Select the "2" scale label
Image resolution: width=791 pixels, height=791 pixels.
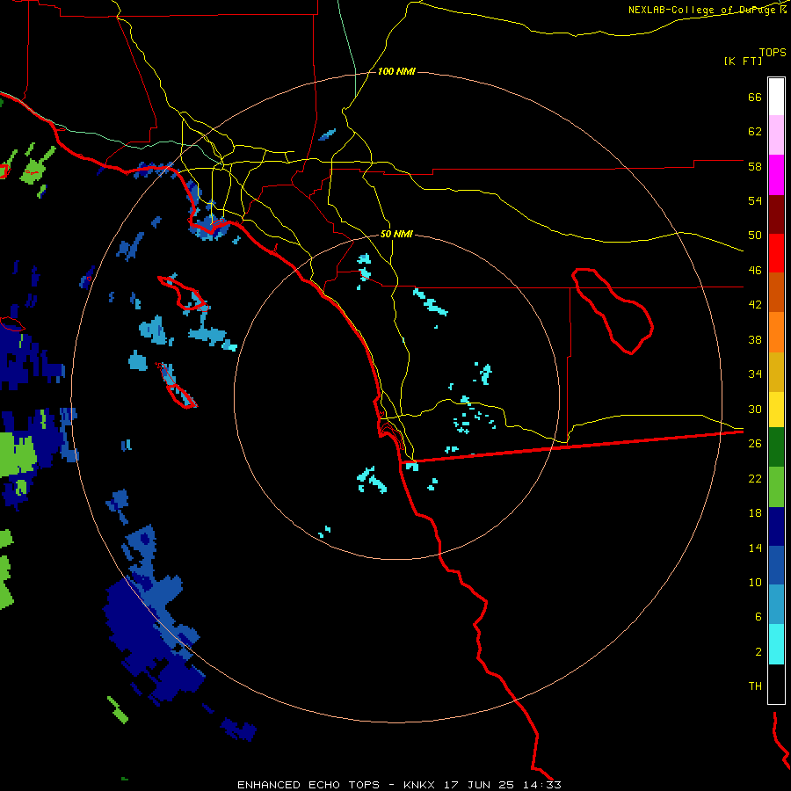(758, 652)
